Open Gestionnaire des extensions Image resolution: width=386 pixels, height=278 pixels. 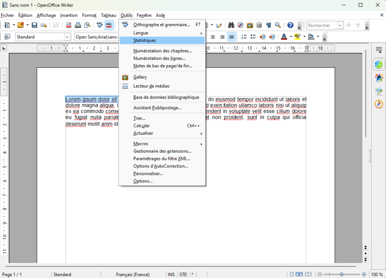click(x=162, y=151)
